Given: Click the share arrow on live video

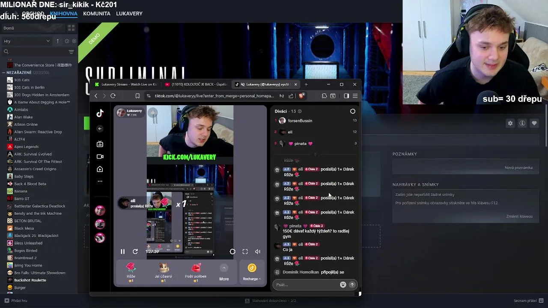Looking at the screenshot, I should coord(153,113).
